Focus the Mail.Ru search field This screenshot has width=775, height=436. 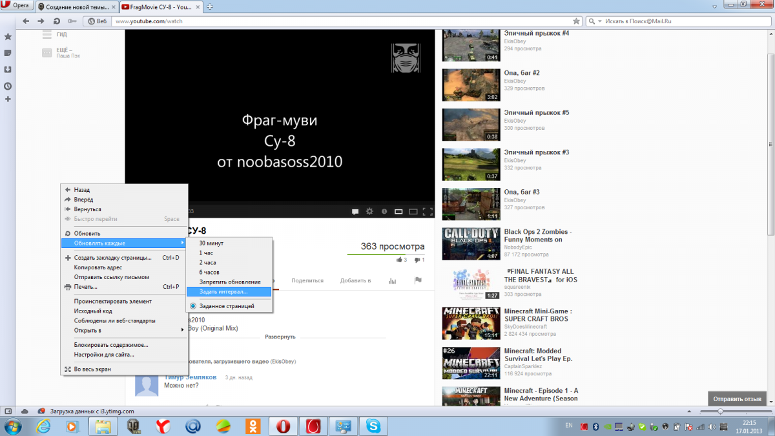pos(685,21)
